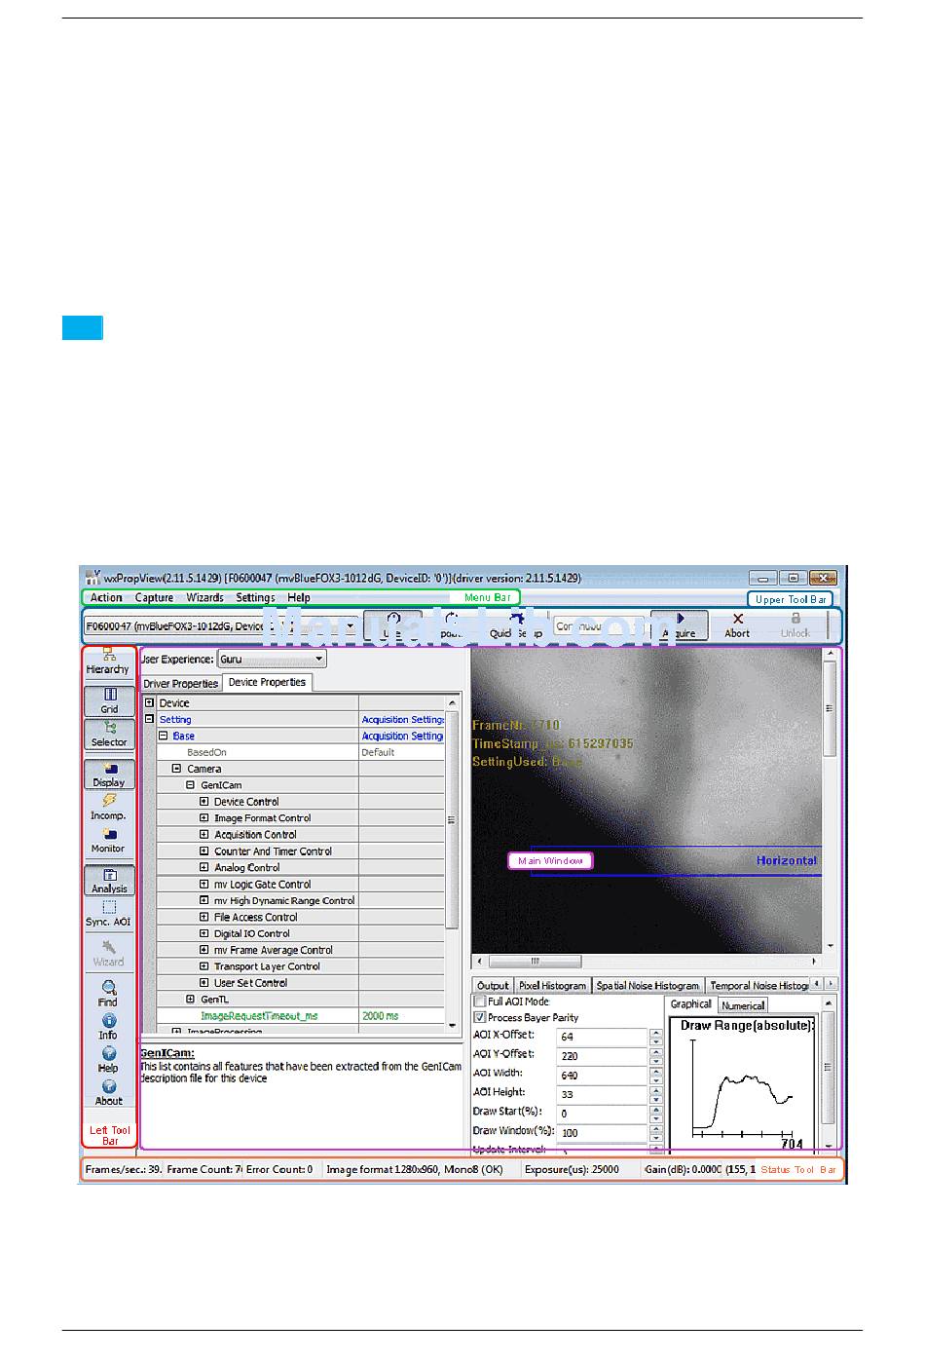Enable Sync. AOI in left toolbar
The width and height of the screenshot is (925, 1361).
coord(109,914)
